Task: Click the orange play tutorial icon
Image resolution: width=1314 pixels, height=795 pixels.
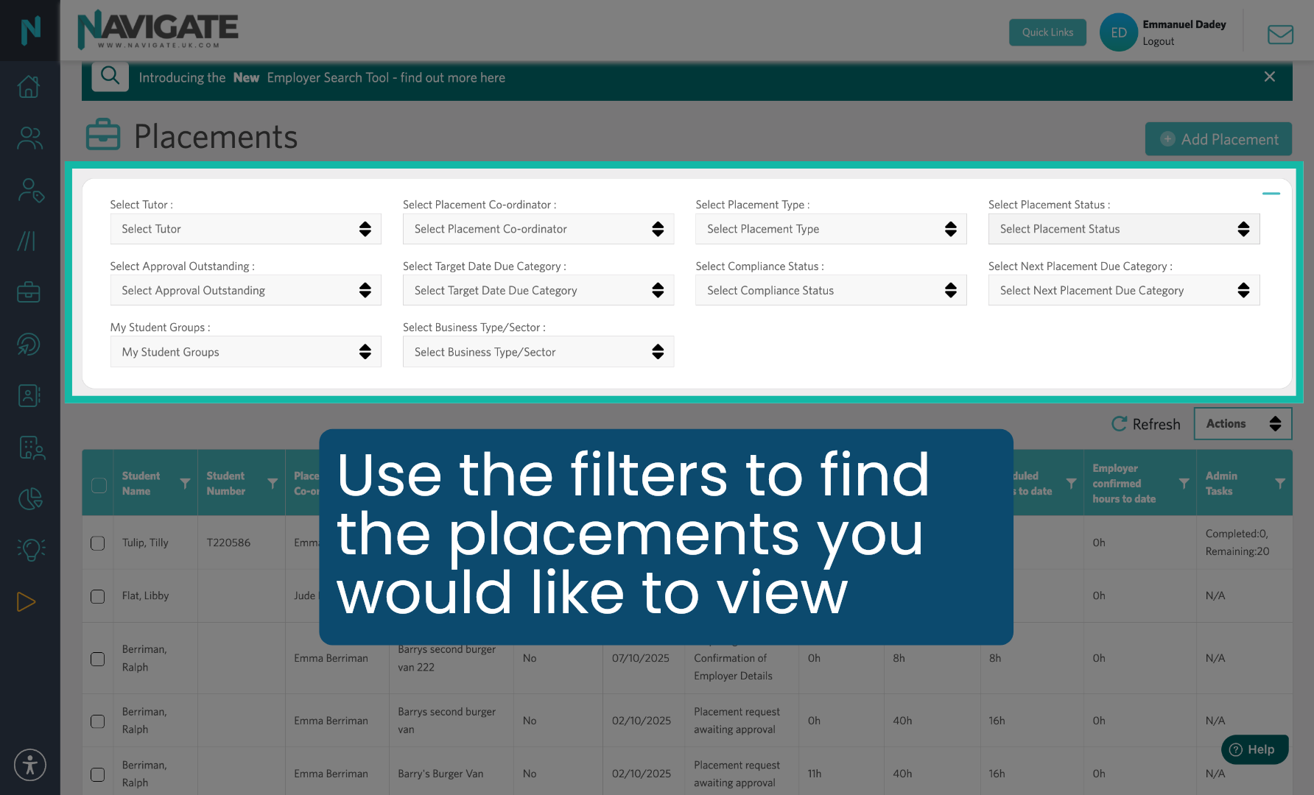Action: click(27, 601)
